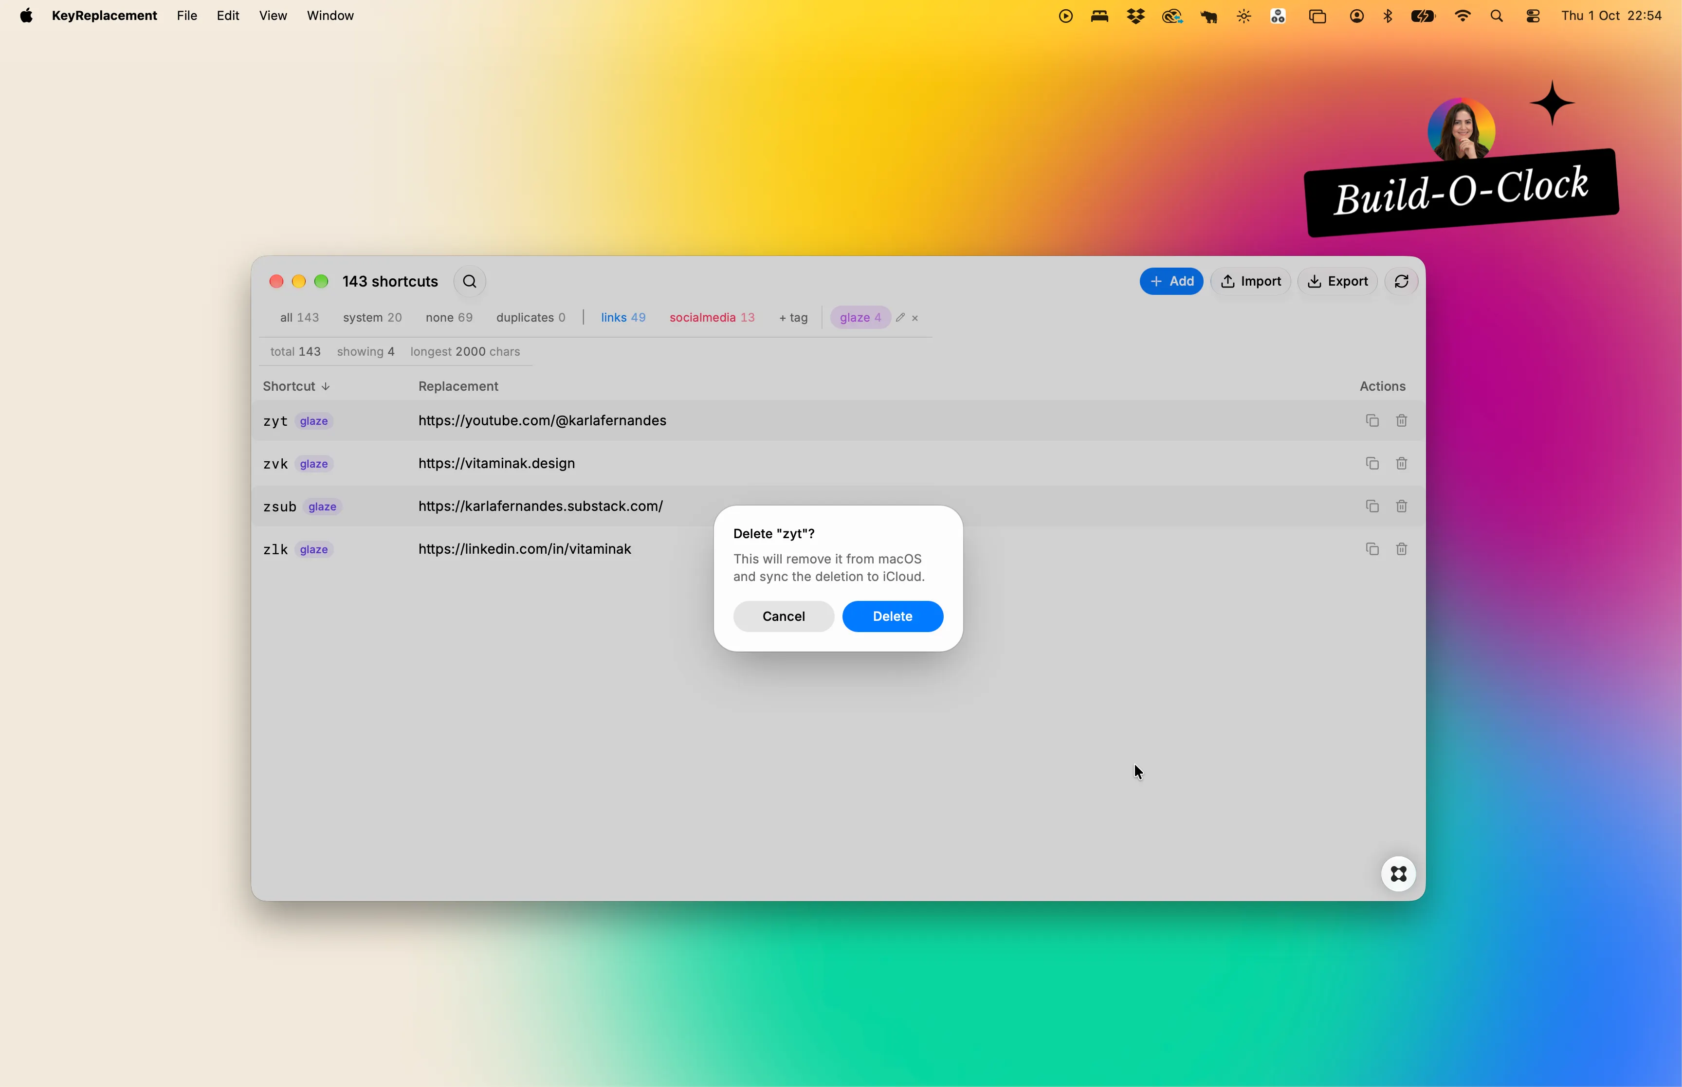Click the + tag button

[793, 318]
